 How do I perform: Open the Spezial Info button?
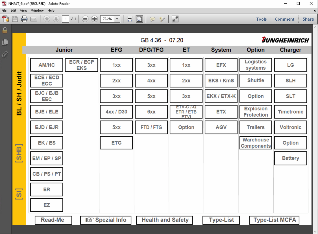[106, 220]
